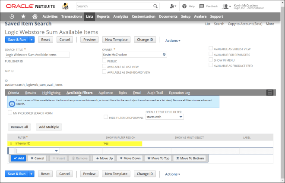The height and width of the screenshot is (183, 285).
Task: Open the Transactions menu
Action: (x=72, y=16)
